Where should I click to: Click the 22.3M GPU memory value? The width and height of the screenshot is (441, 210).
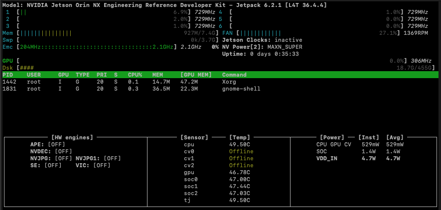click(x=189, y=89)
